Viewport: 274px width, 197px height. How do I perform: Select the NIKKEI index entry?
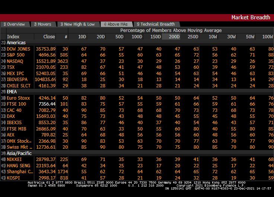click(x=14, y=159)
